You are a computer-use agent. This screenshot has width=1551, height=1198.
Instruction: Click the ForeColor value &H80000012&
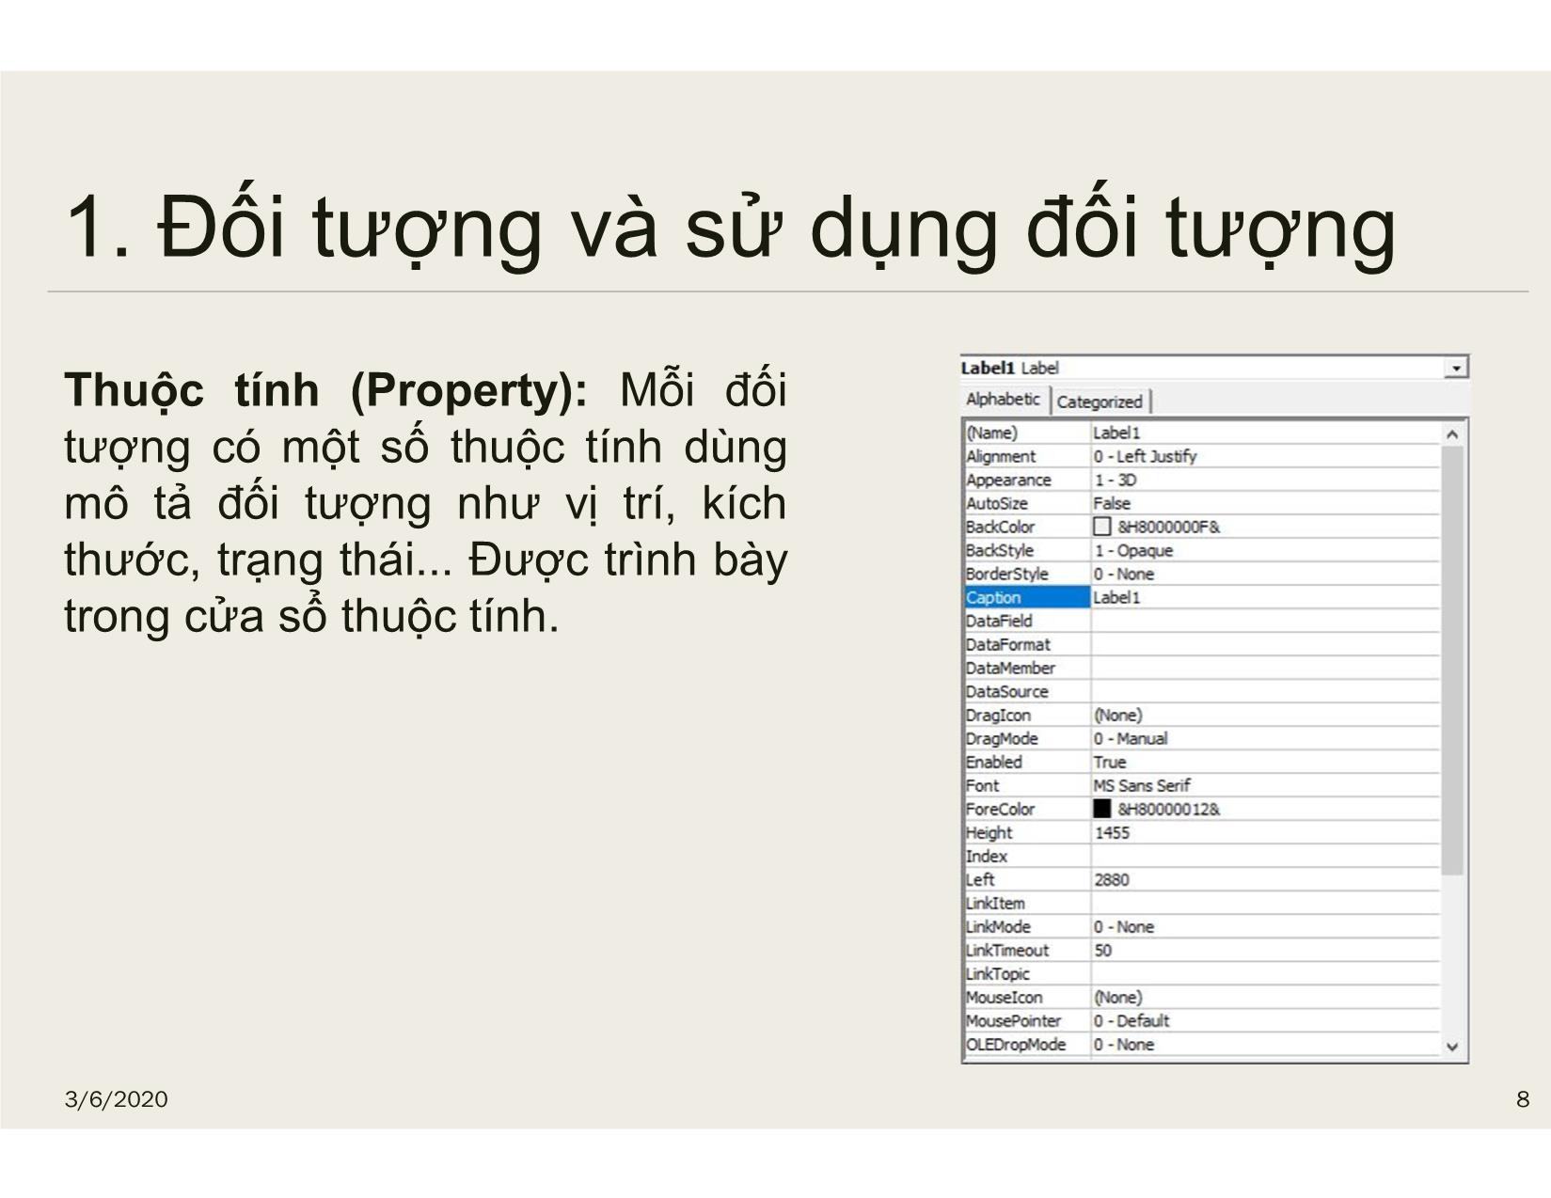tap(1169, 809)
